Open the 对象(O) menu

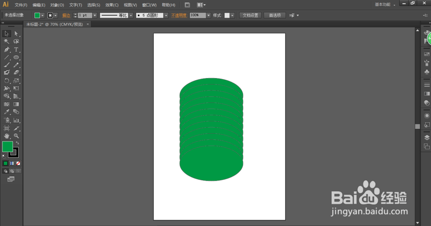57,5
